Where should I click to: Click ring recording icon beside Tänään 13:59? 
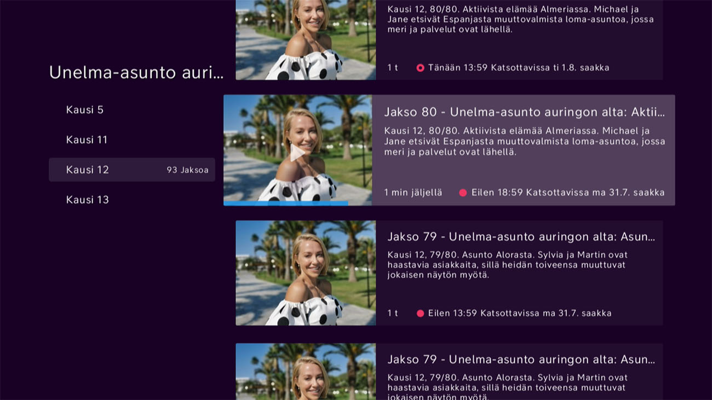420,68
